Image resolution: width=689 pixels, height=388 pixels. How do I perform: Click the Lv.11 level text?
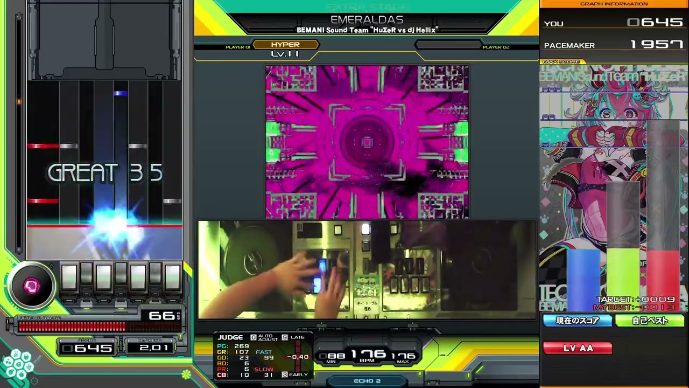point(285,54)
